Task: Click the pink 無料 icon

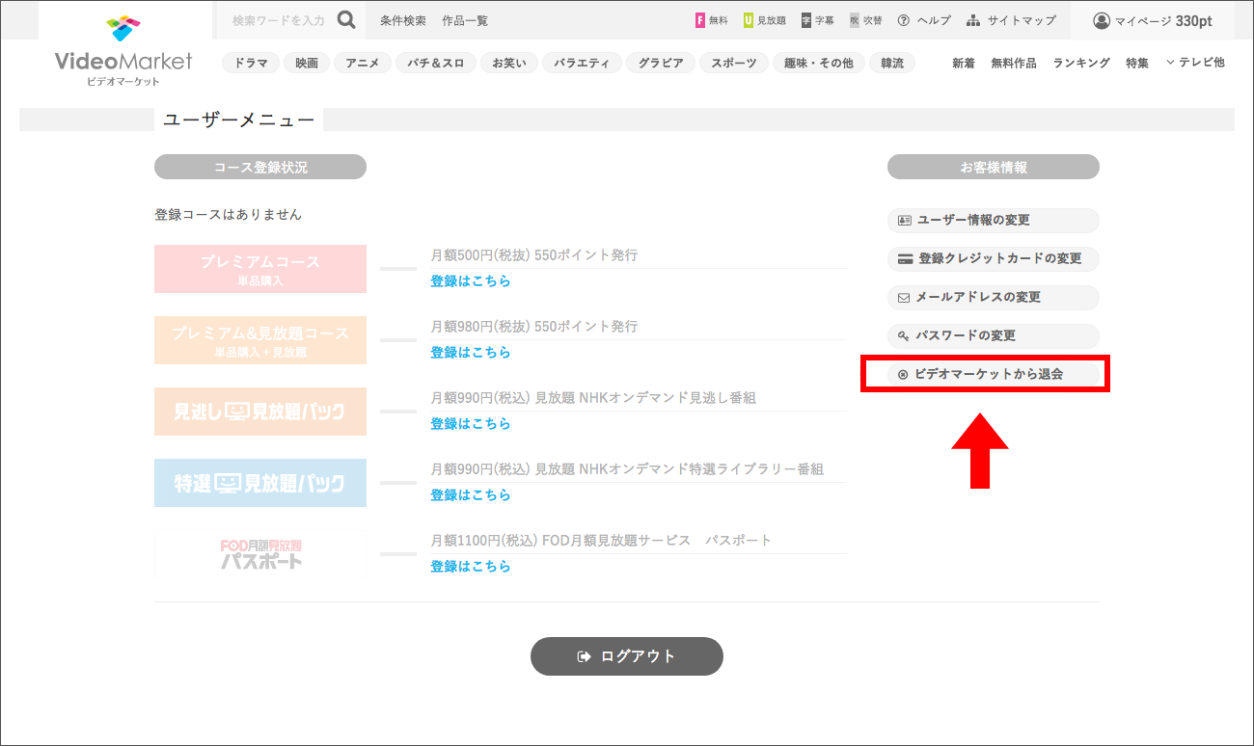Action: (x=700, y=20)
